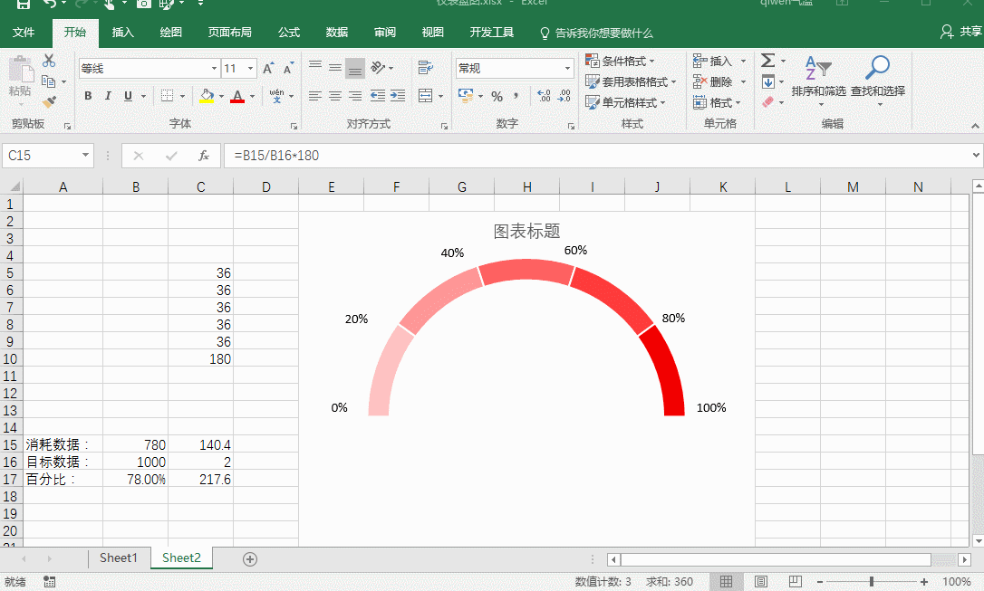Apply left text alignment
The width and height of the screenshot is (984, 591).
[315, 95]
